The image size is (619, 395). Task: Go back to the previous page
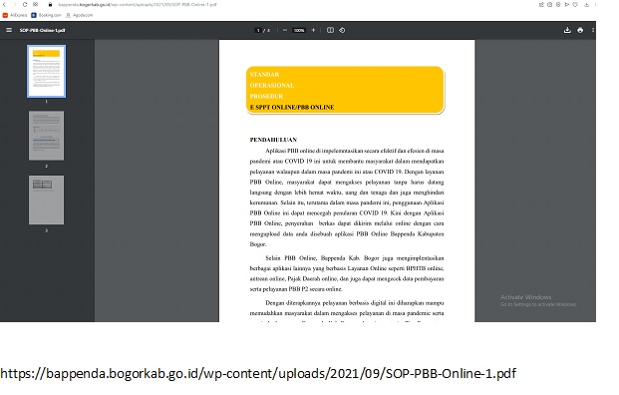[x=4, y=4]
